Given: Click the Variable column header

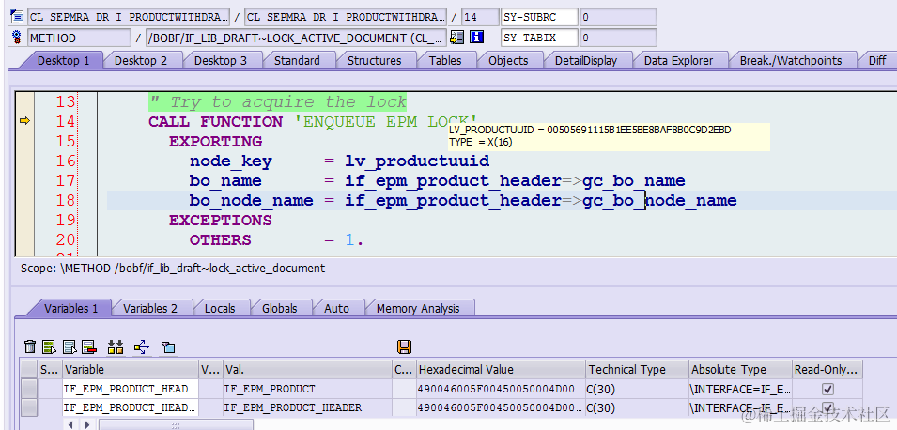Looking at the screenshot, I should click(x=131, y=369).
